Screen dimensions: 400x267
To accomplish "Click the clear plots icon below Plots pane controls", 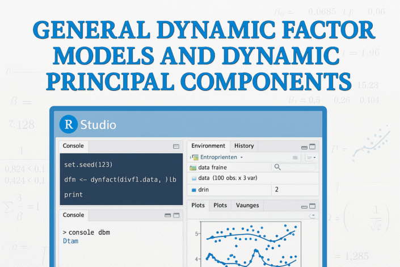I will (x=311, y=216).
